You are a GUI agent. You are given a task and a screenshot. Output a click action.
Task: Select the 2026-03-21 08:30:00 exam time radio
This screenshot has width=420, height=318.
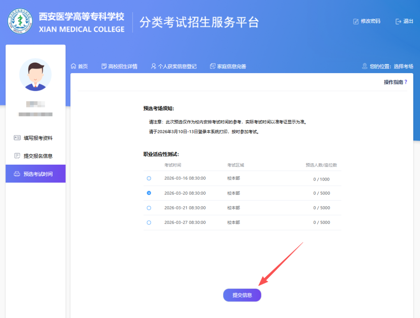pyautogui.click(x=149, y=208)
